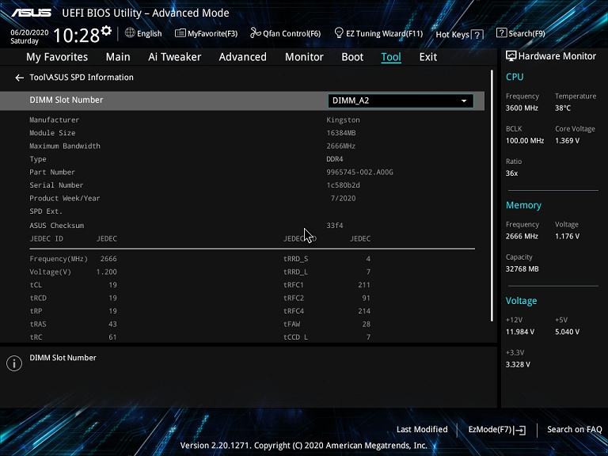
Task: Click the Manufacturer value Kingston
Action: tap(343, 120)
